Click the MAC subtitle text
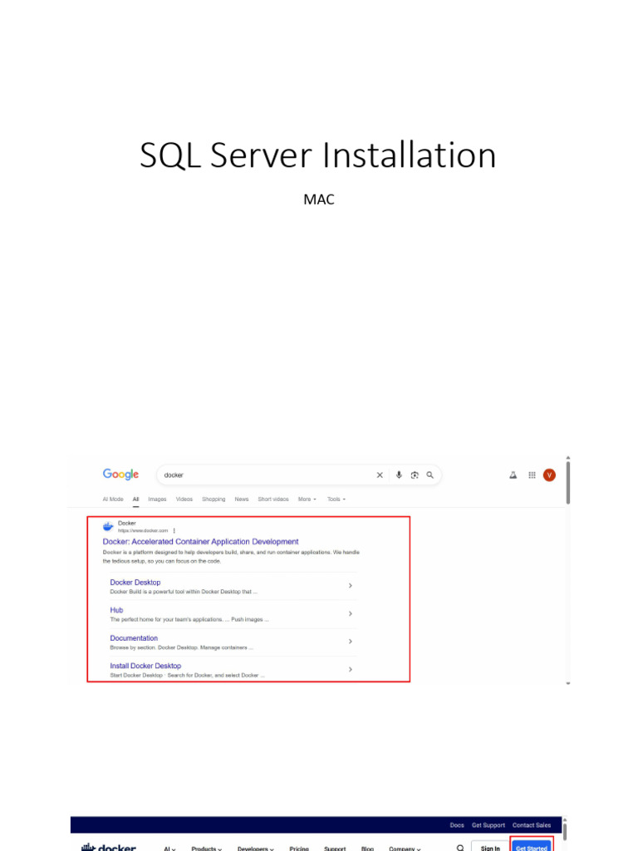The image size is (638, 851). tap(319, 199)
